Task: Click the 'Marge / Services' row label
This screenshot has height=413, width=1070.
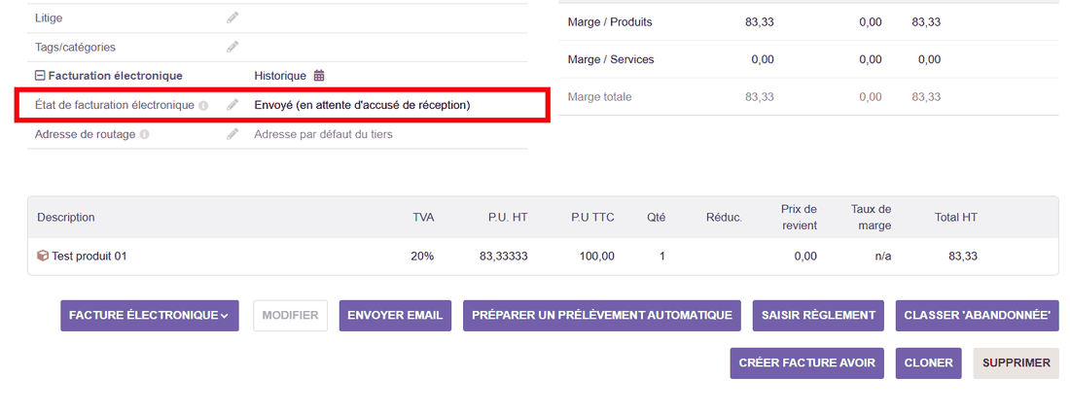Action: [x=611, y=59]
